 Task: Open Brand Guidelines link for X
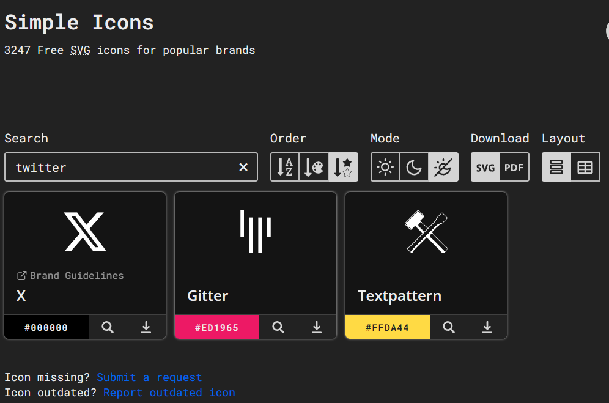tap(70, 276)
